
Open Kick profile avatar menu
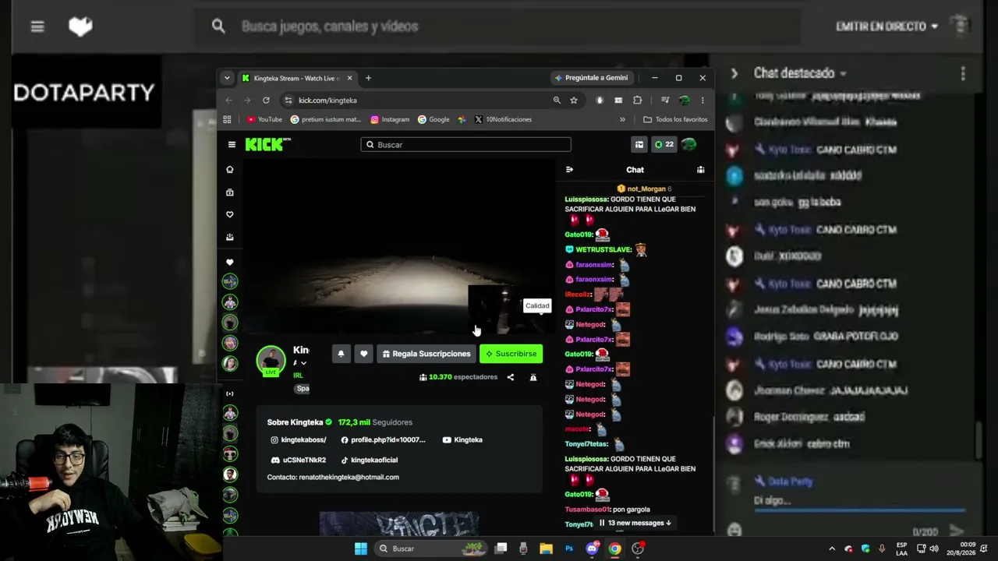coord(688,144)
